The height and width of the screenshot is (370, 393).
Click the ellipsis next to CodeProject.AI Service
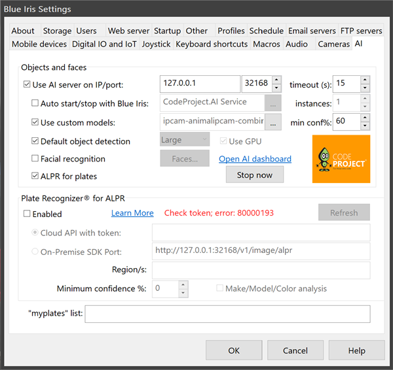pyautogui.click(x=273, y=103)
